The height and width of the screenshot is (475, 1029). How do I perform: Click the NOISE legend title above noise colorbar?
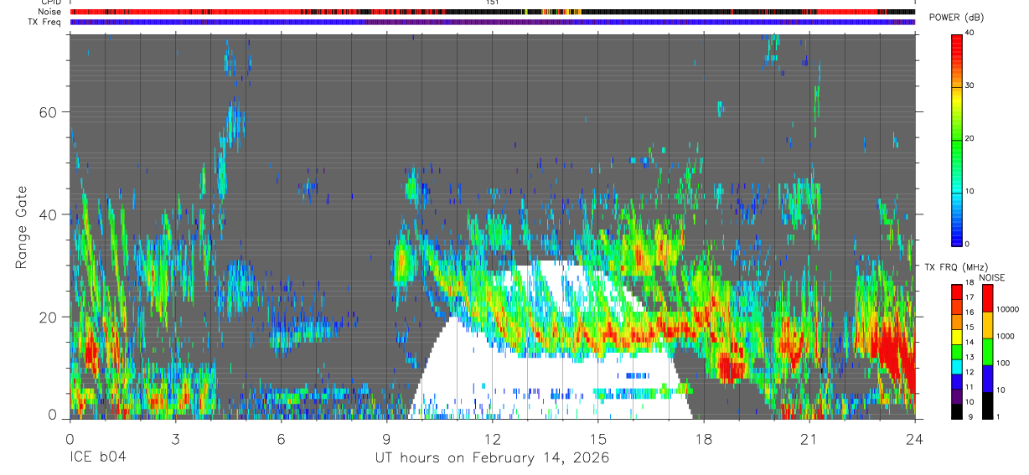pos(991,277)
